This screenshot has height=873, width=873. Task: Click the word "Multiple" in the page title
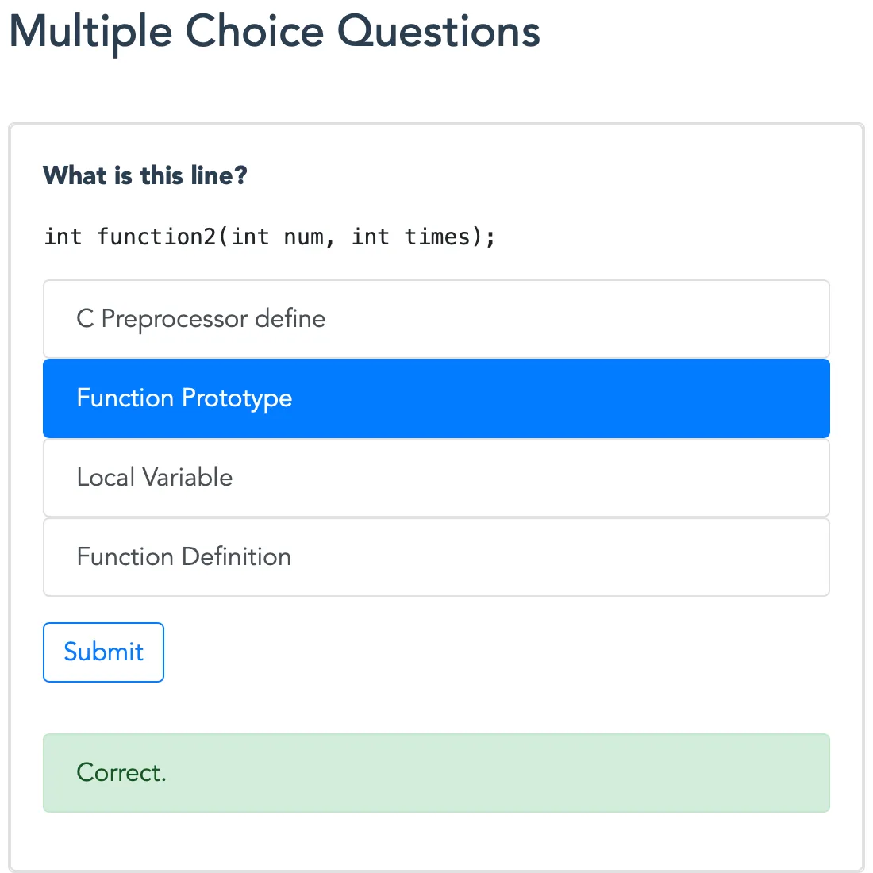pos(90,33)
